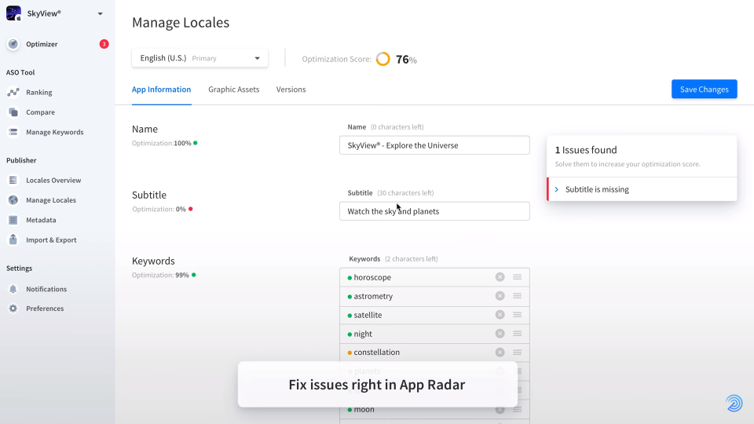Open the Optimizer section

(x=42, y=44)
